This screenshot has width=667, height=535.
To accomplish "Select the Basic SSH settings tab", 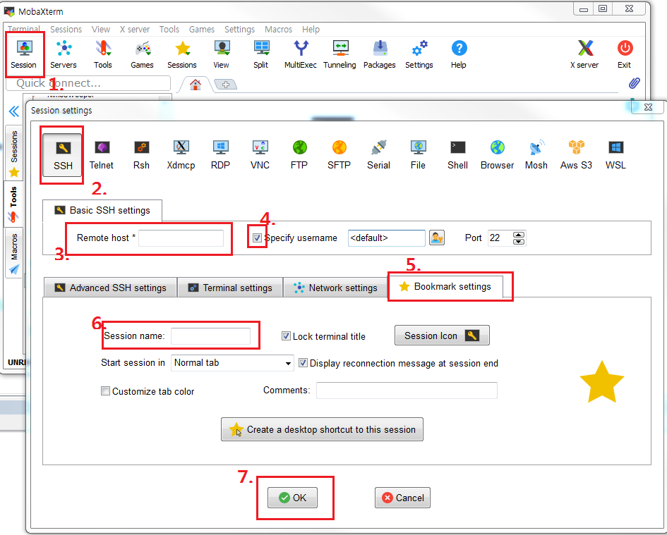I will 102,210.
